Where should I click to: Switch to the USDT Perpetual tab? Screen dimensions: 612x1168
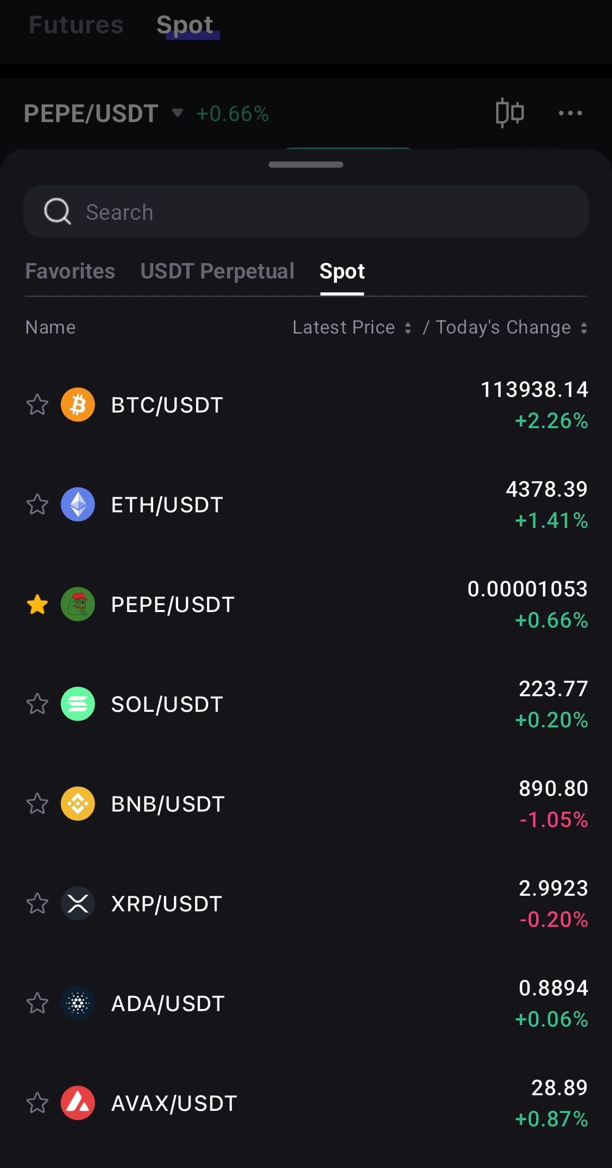(217, 271)
